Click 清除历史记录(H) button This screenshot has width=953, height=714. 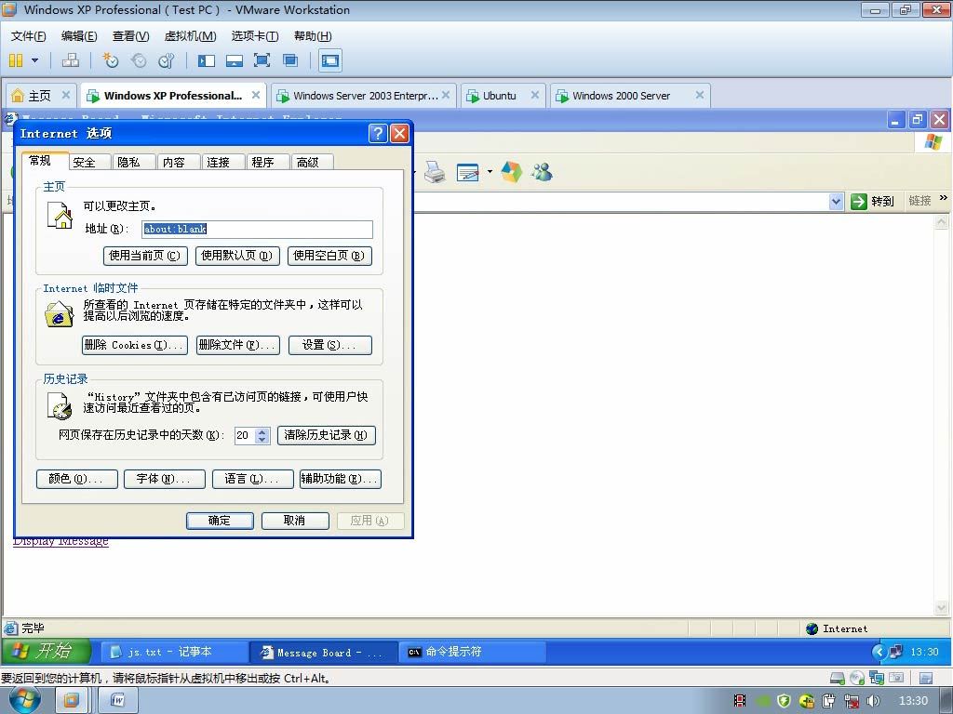coord(327,435)
